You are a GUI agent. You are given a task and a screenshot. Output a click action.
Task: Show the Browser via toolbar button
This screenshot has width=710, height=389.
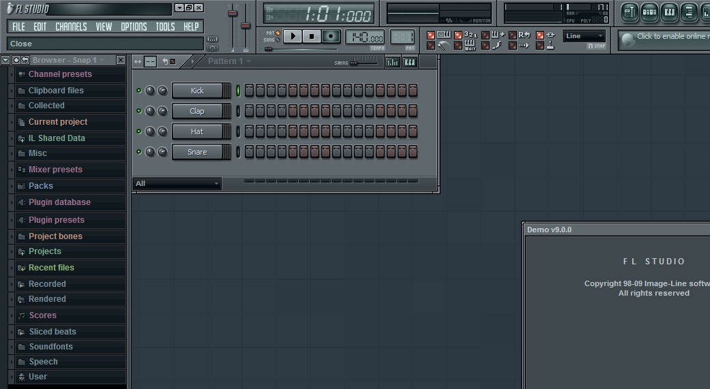[x=689, y=13]
